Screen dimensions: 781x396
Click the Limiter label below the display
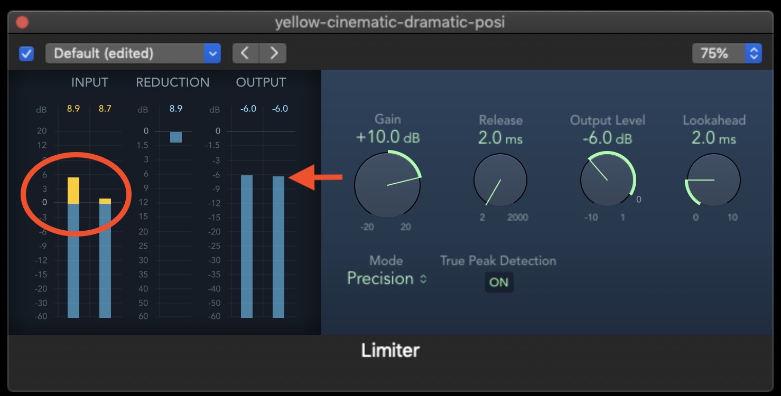390,350
